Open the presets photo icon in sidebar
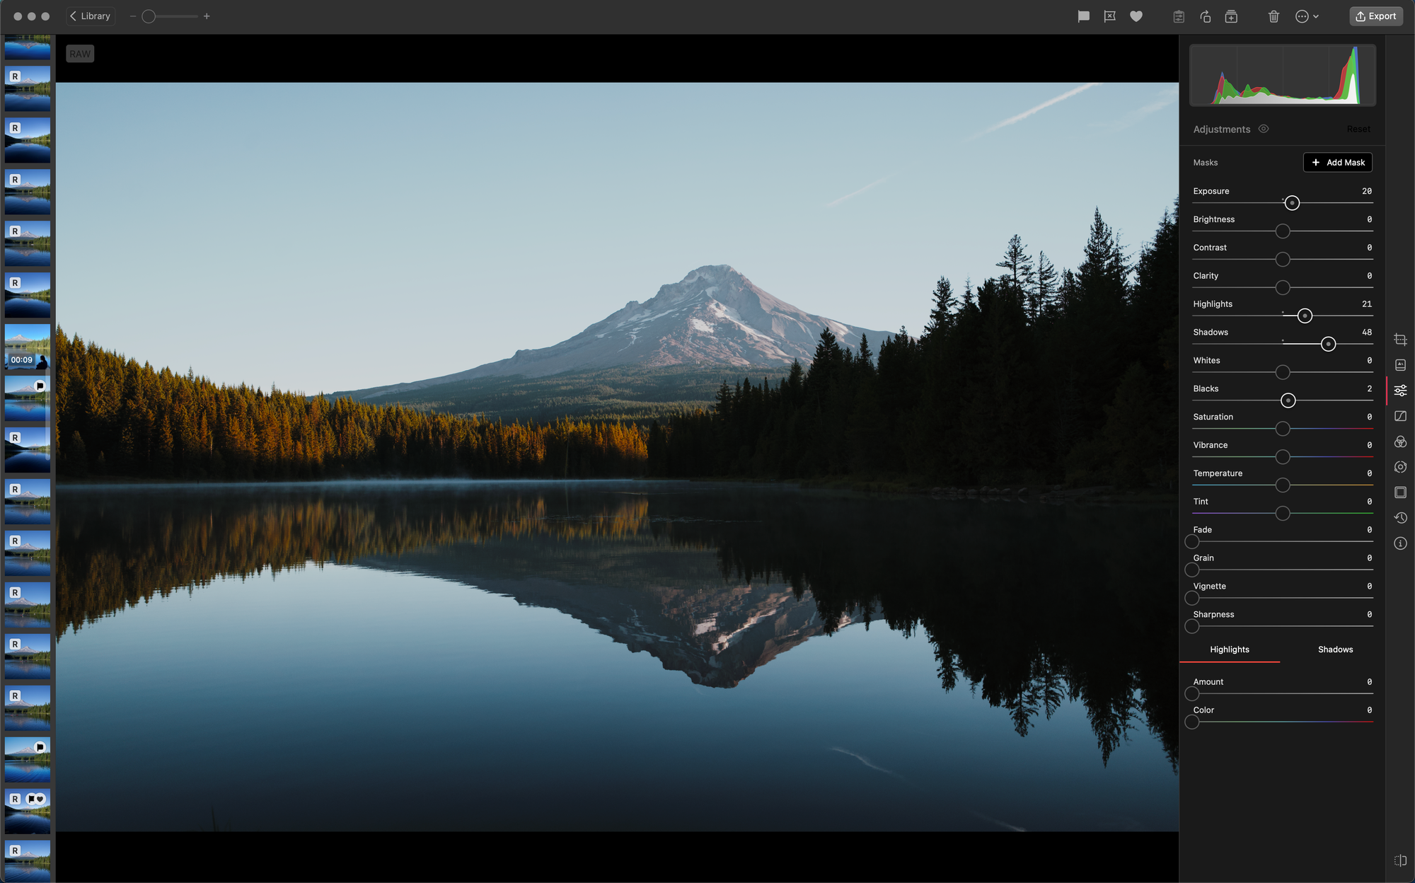 (x=1400, y=365)
